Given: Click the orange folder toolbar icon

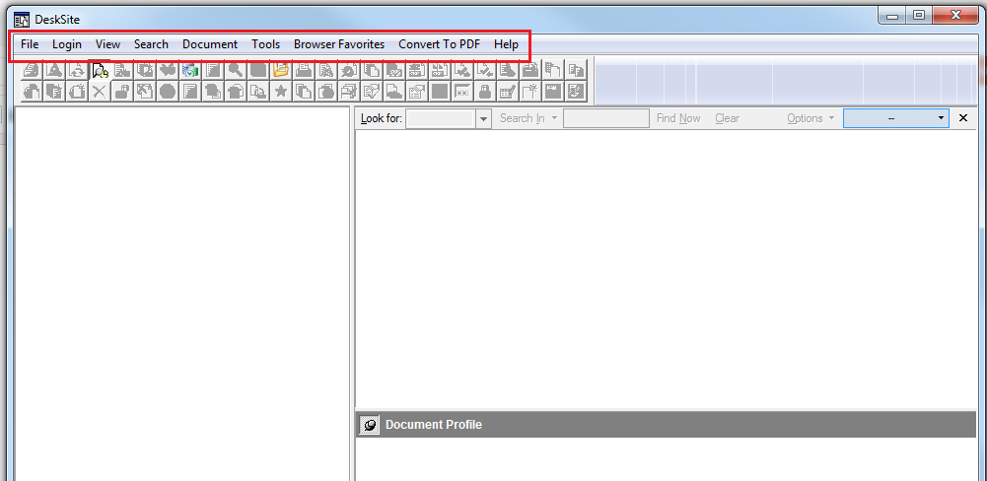Looking at the screenshot, I should click(281, 70).
